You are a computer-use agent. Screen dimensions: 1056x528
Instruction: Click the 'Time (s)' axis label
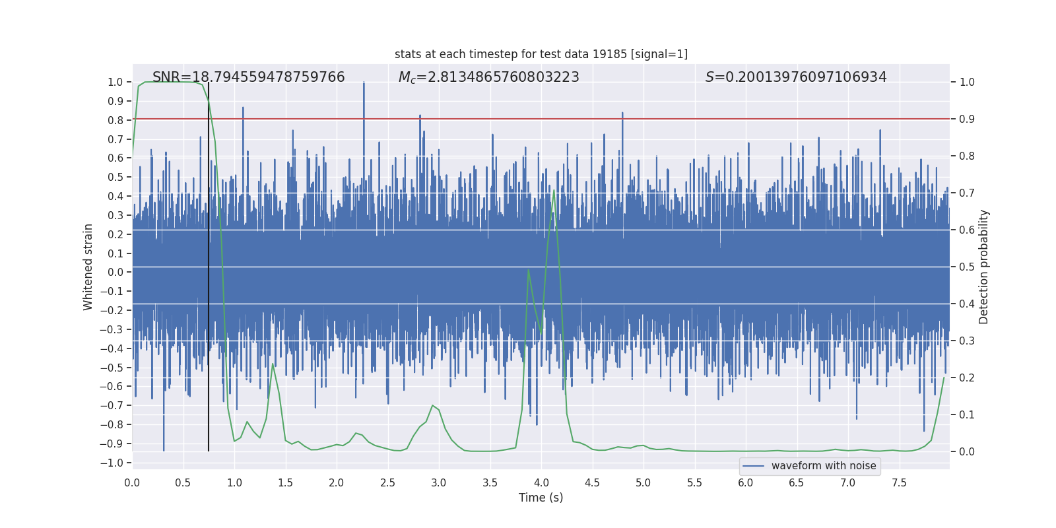tap(541, 498)
